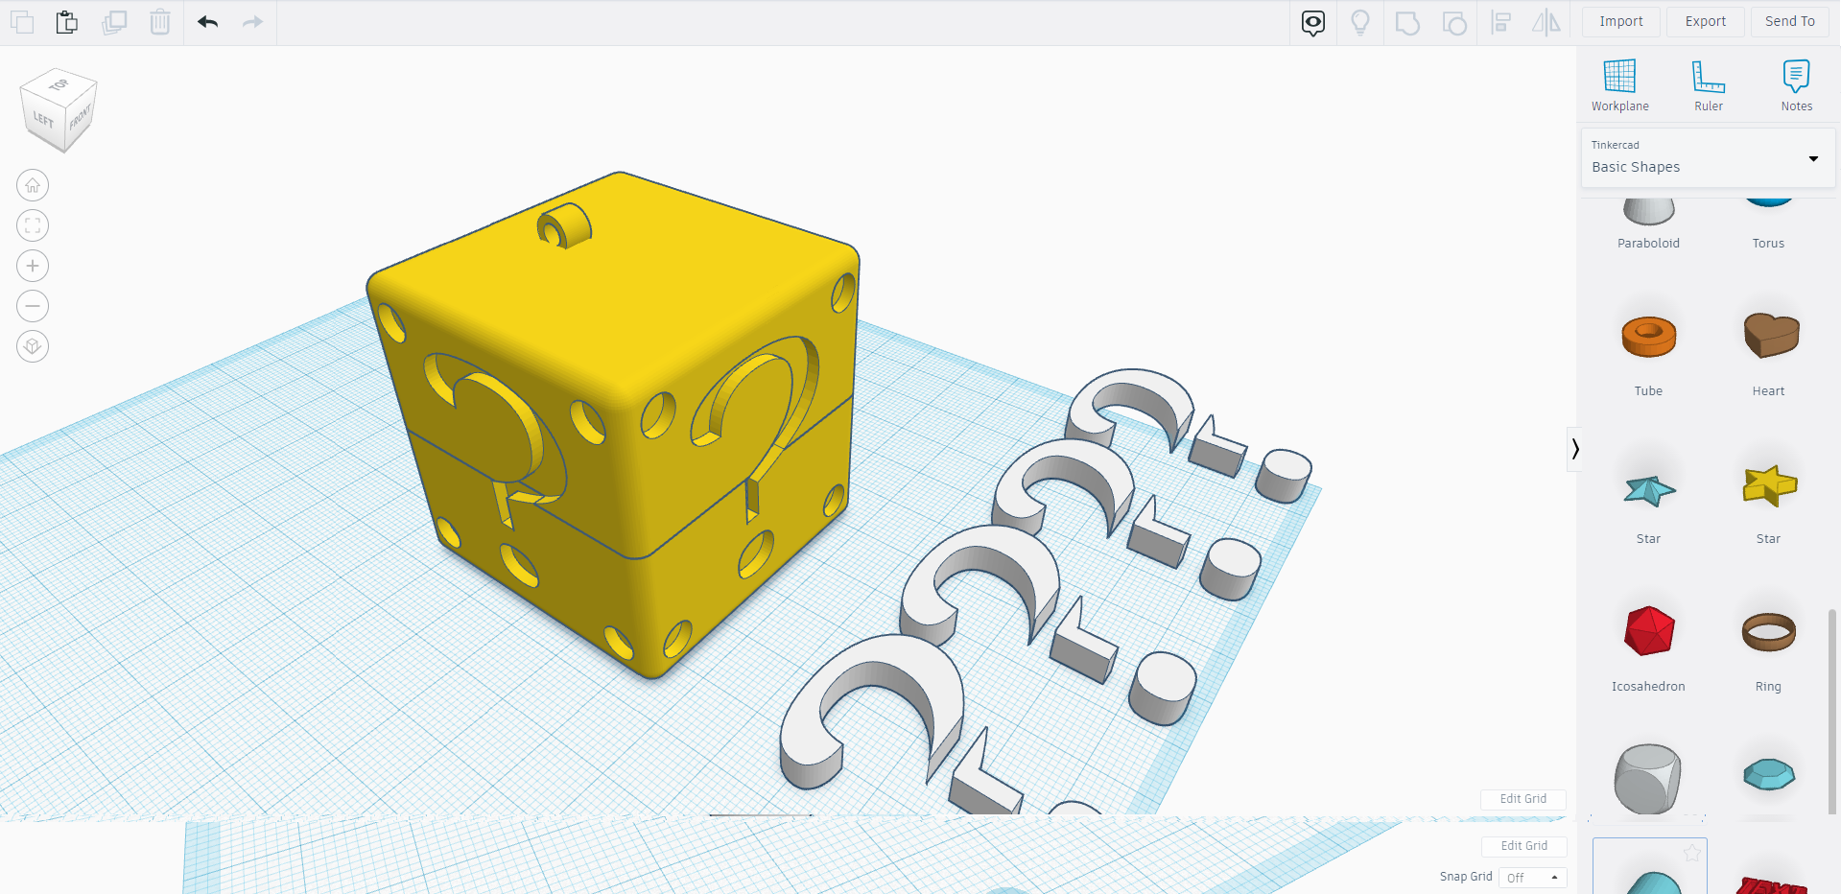Toggle the hide-selection lightbulb
The image size is (1841, 894).
pos(1359,21)
